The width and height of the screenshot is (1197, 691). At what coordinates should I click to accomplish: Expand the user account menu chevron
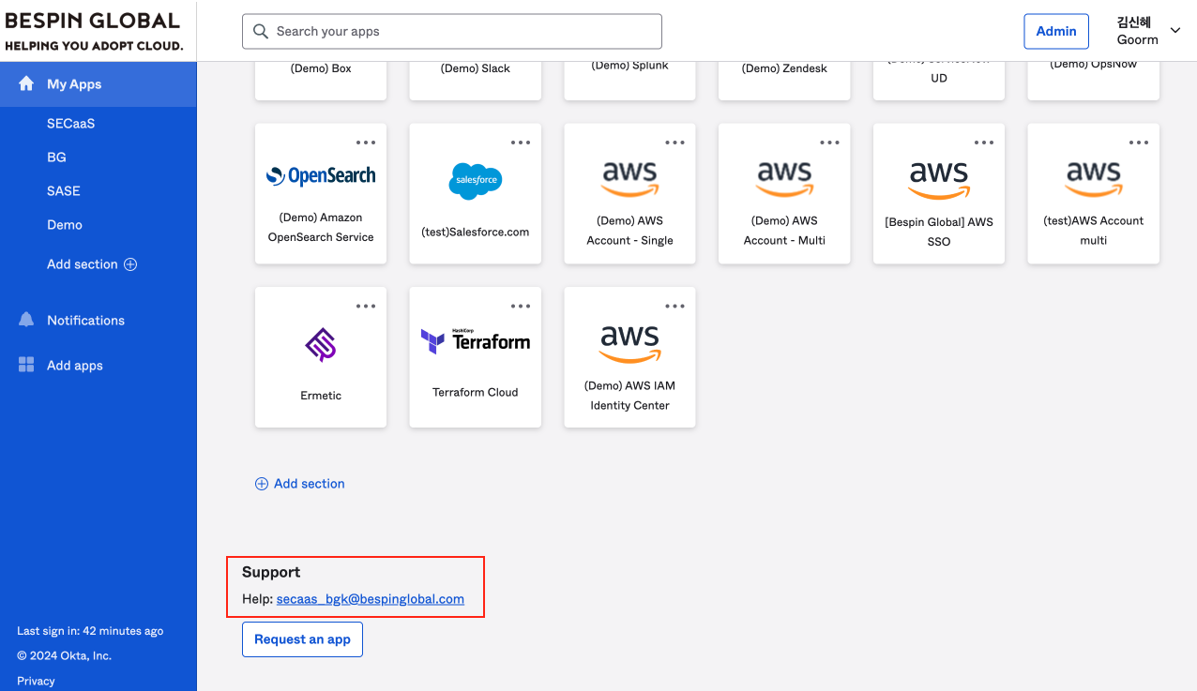click(1175, 31)
